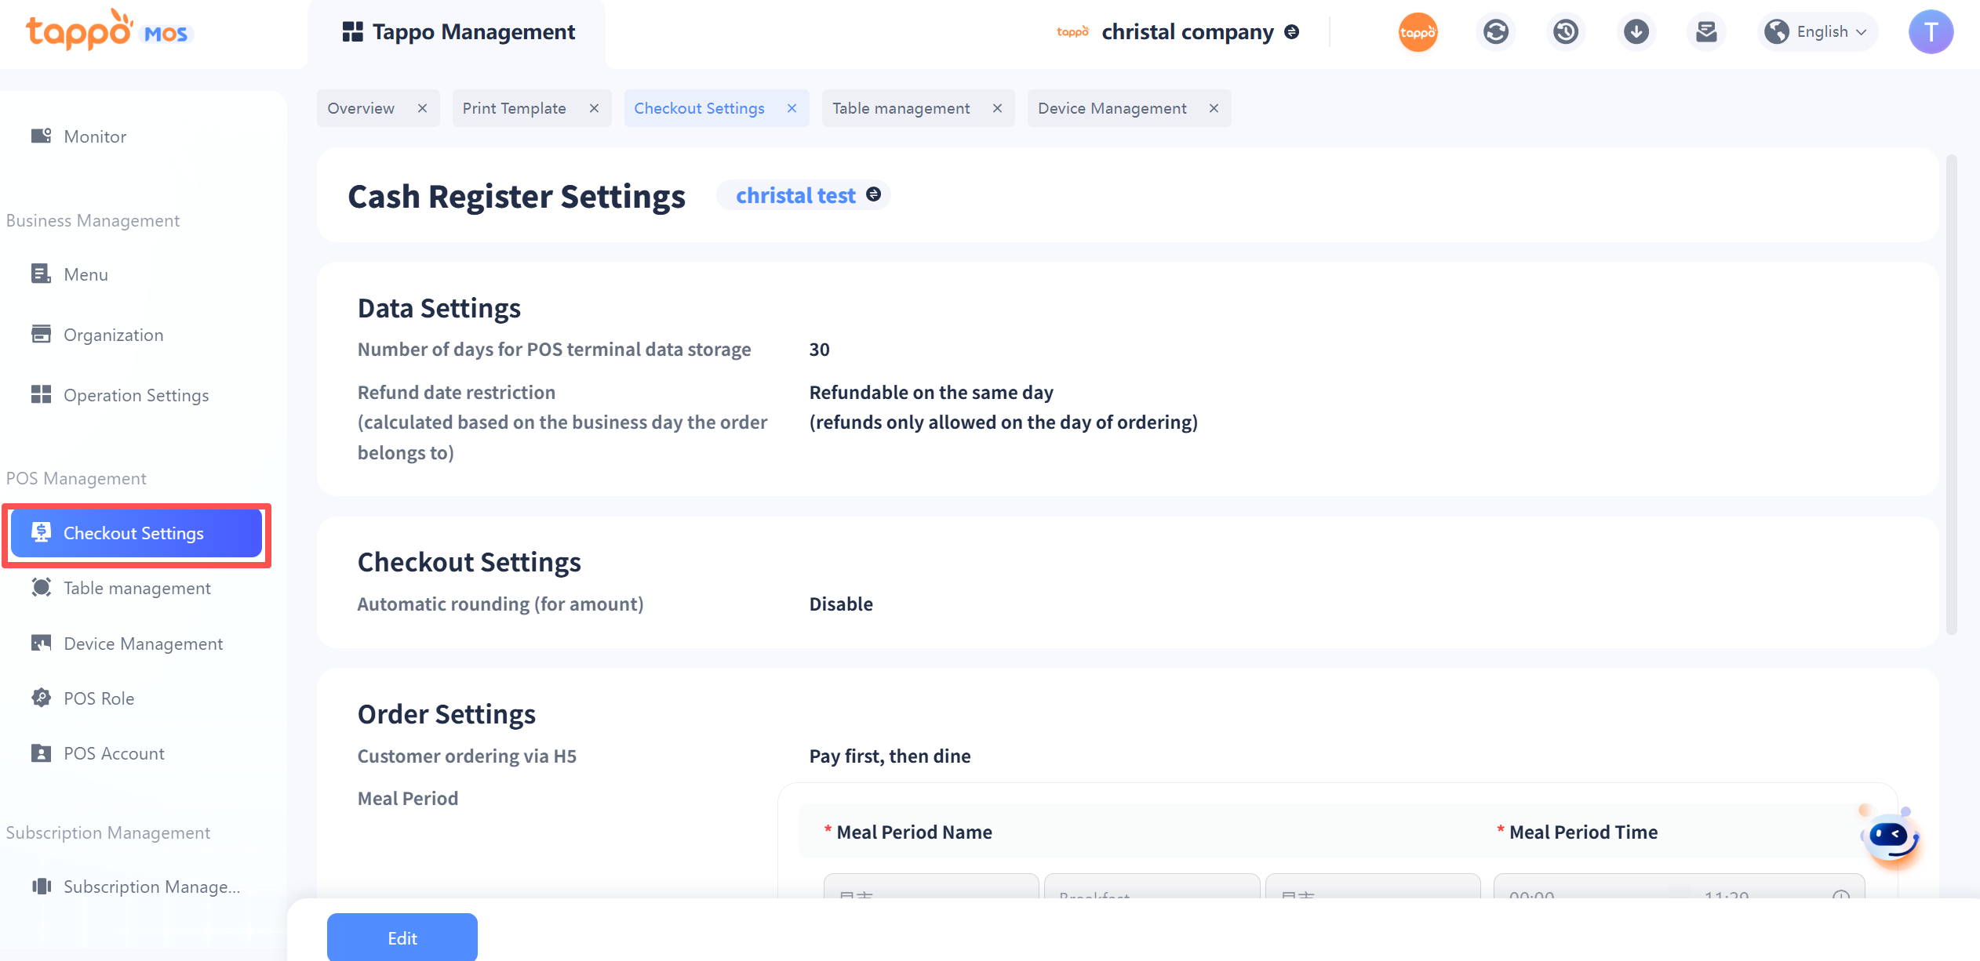Close the Overview tab
This screenshot has height=961, width=1980.
(422, 108)
